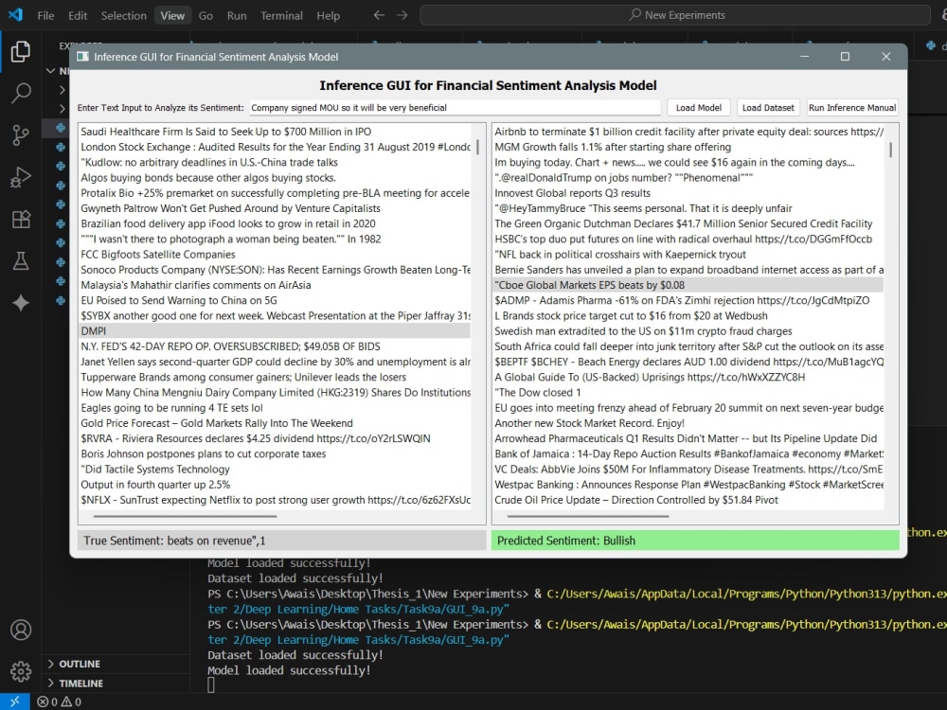Select 'Gold Price Forecast' row
This screenshot has height=710, width=947.
[x=275, y=423]
